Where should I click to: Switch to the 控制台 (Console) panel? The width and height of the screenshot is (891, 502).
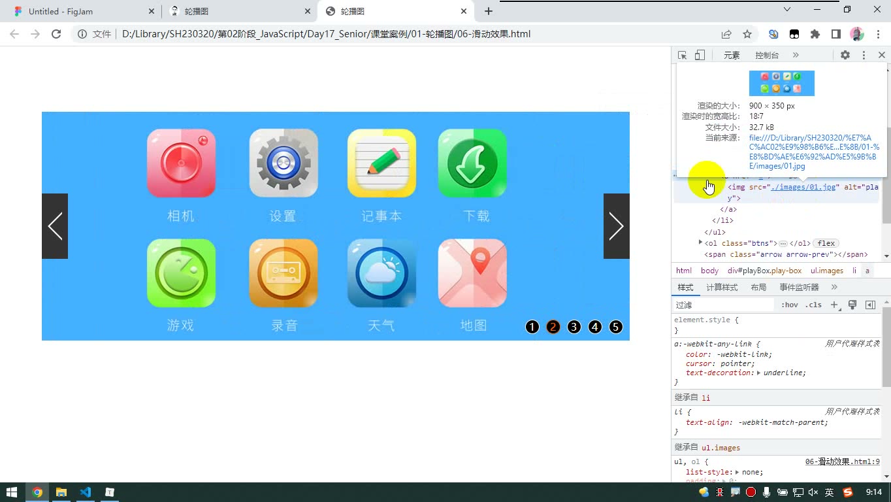767,56
